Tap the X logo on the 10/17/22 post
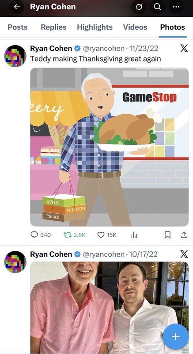 (x=184, y=254)
